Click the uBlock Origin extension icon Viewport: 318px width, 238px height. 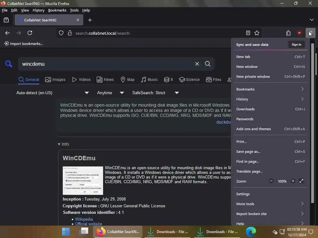tap(299, 33)
